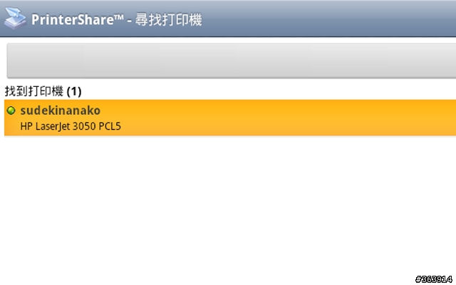Click the (1) found printer count
Screen dimensions: 456x285
pyautogui.click(x=74, y=92)
